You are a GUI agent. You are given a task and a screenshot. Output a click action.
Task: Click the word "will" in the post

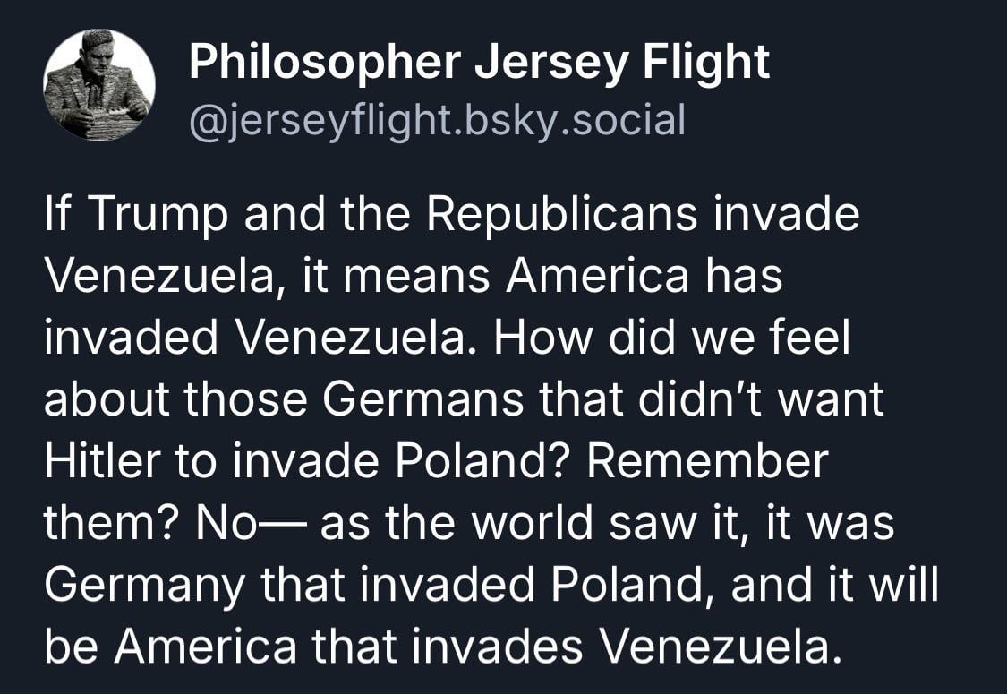click(909, 585)
